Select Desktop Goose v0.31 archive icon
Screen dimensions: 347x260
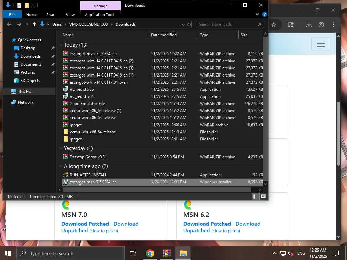pyautogui.click(x=66, y=157)
